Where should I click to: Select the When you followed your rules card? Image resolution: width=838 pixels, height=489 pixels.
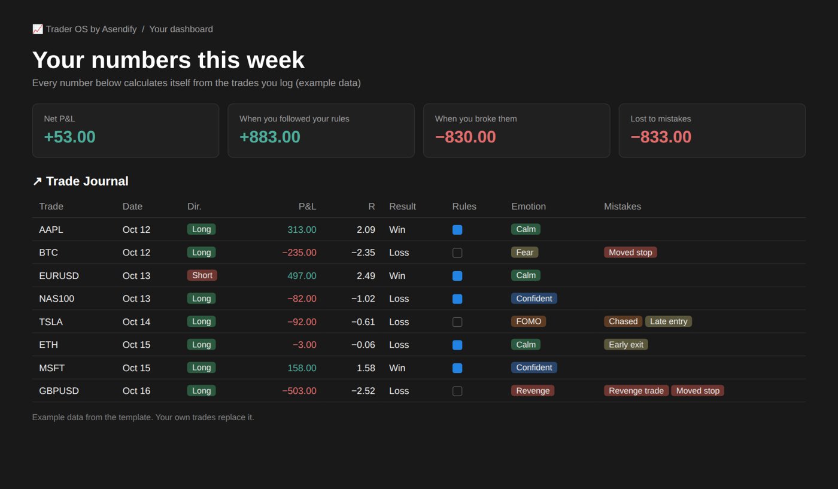(321, 130)
